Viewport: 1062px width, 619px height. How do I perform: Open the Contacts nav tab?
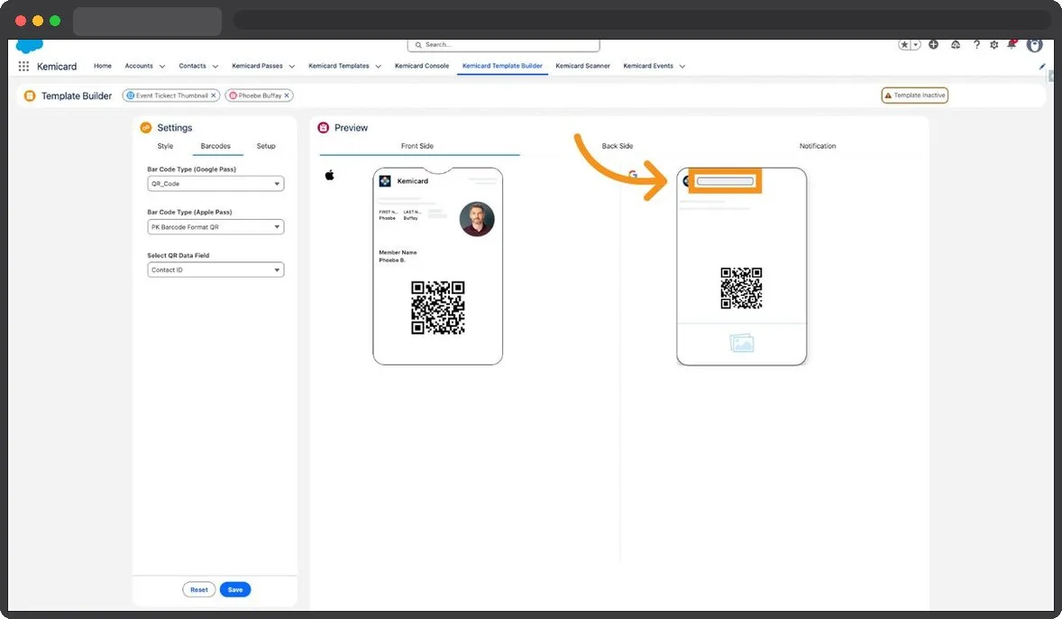coord(192,66)
